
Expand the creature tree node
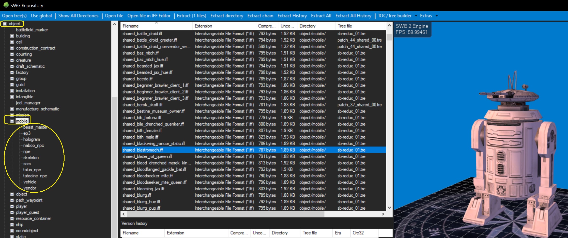tap(12, 60)
